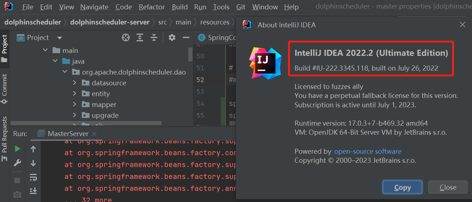Open the Help menu
The width and height of the screenshot is (472, 202).
(291, 7)
